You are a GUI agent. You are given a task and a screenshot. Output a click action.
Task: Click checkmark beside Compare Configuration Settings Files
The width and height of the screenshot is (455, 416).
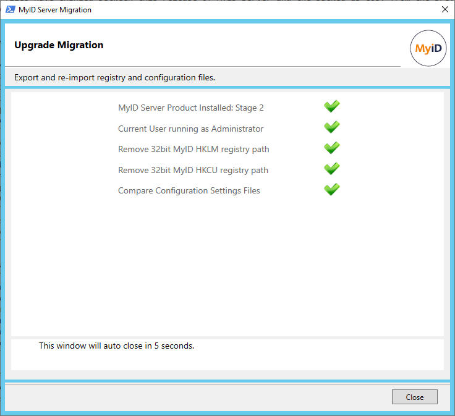pos(332,189)
